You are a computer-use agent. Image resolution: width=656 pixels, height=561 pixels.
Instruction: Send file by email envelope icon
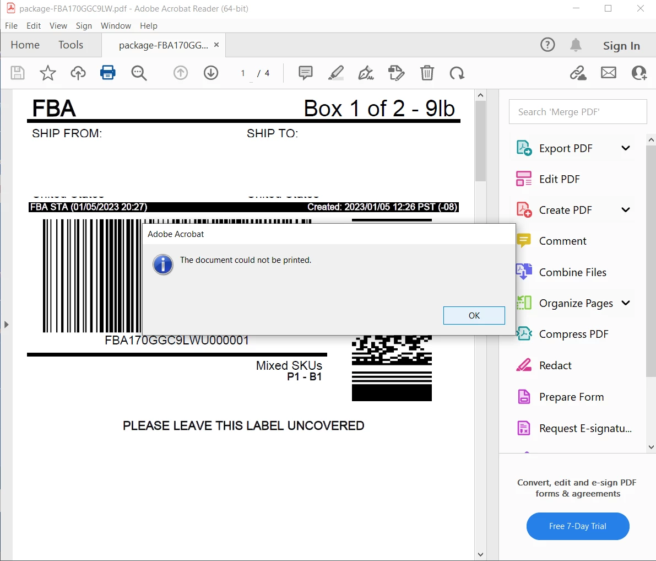pyautogui.click(x=608, y=73)
